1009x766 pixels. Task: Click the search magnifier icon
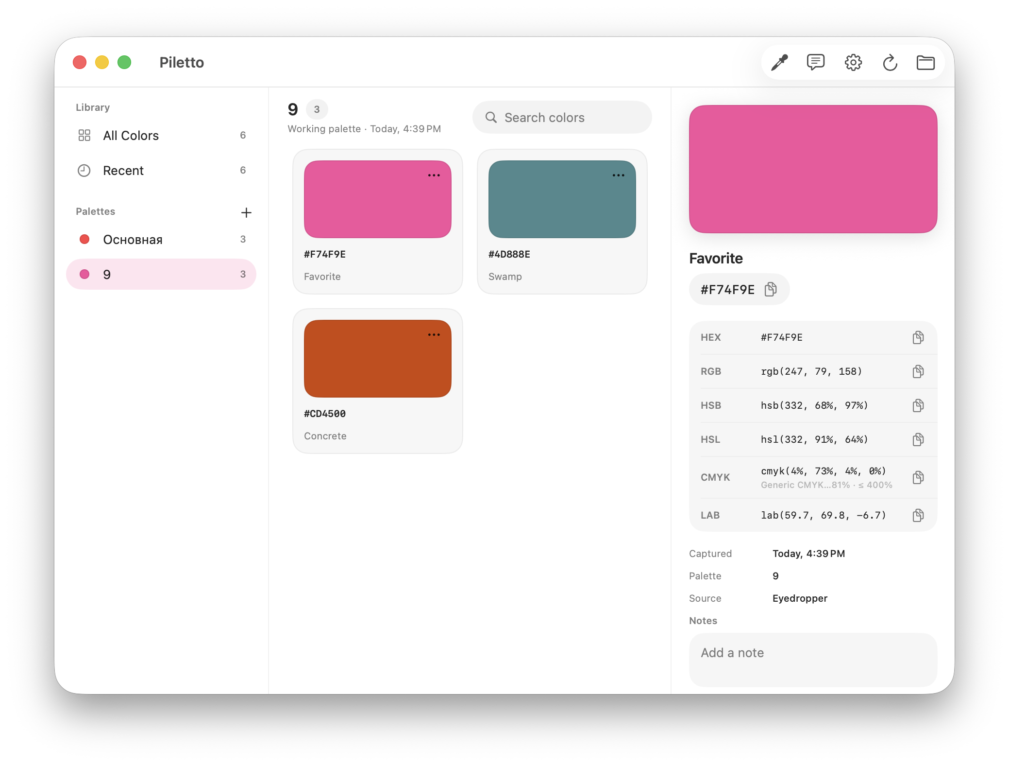point(491,117)
